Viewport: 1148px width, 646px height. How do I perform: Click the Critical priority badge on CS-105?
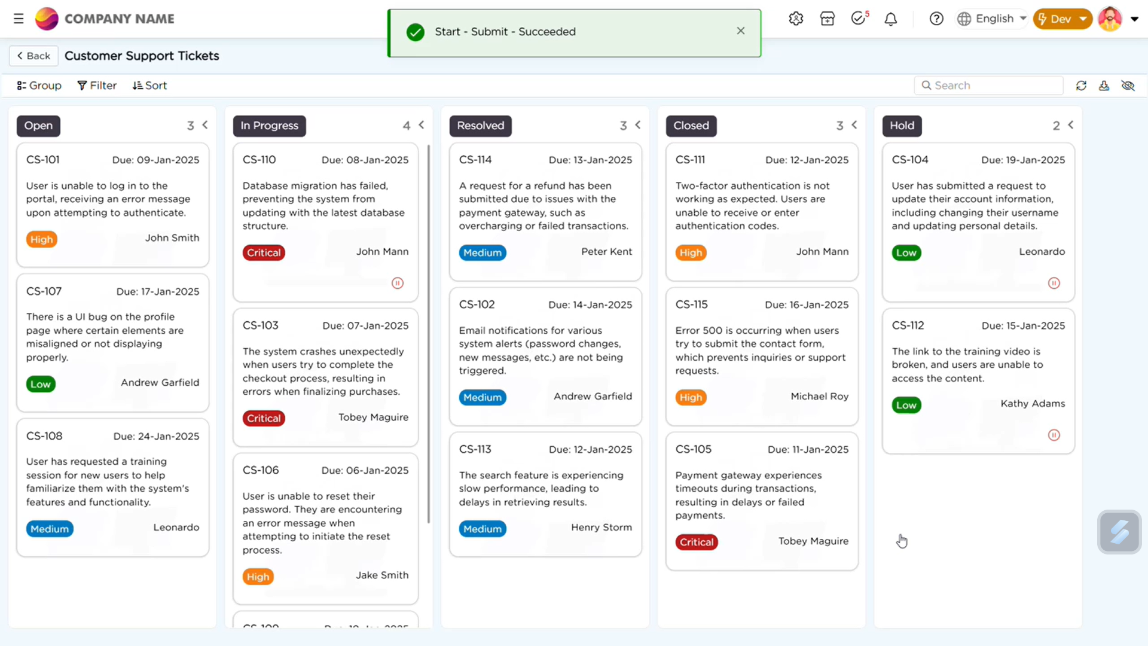click(x=696, y=542)
